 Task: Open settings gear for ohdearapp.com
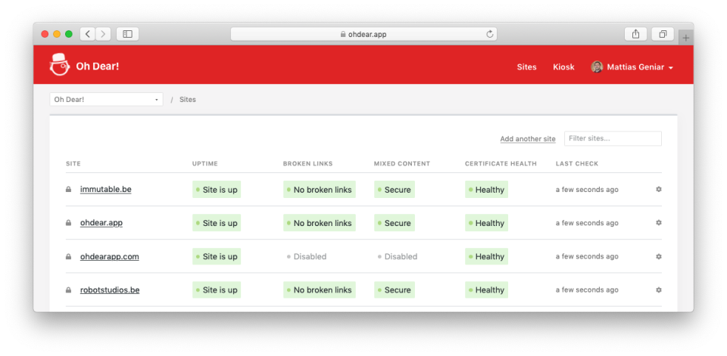click(658, 256)
